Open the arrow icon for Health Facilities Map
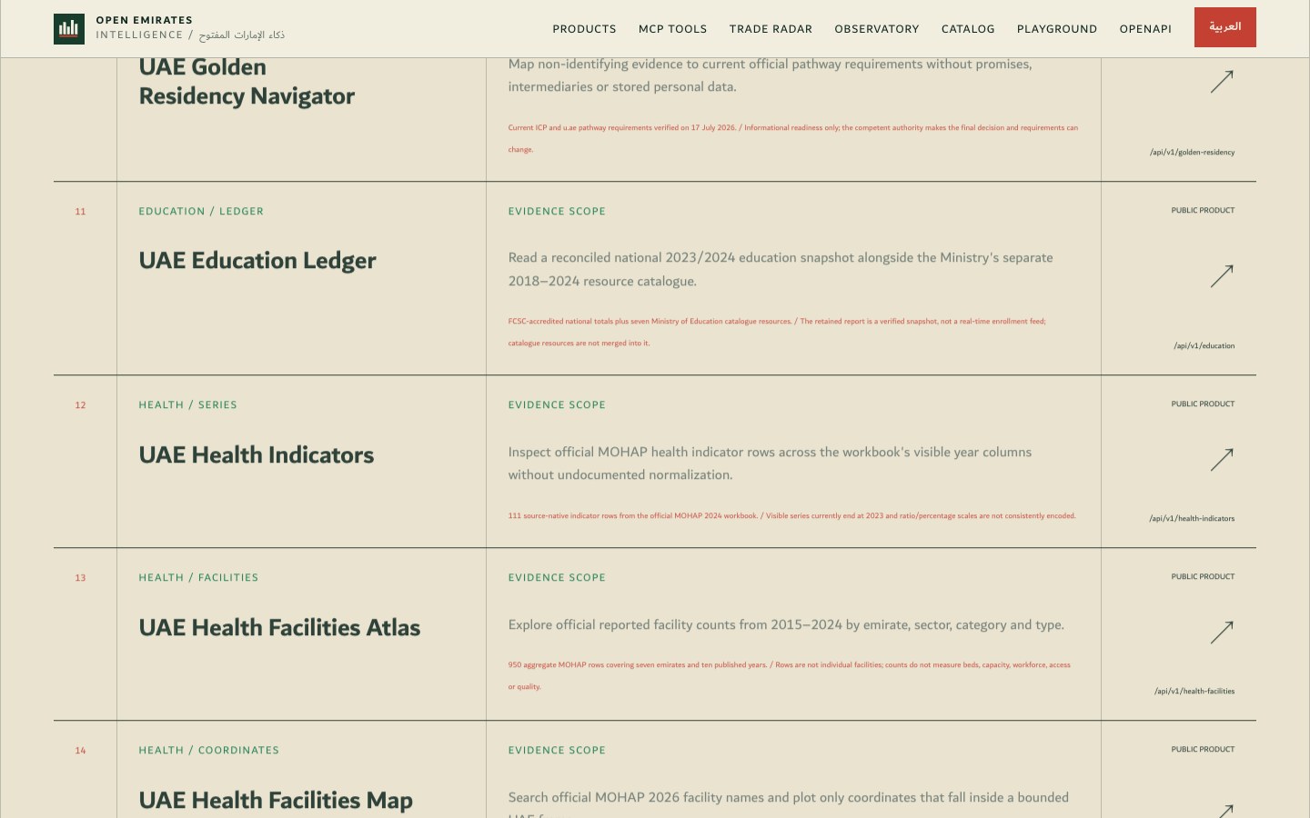Image resolution: width=1310 pixels, height=818 pixels. click(x=1224, y=811)
